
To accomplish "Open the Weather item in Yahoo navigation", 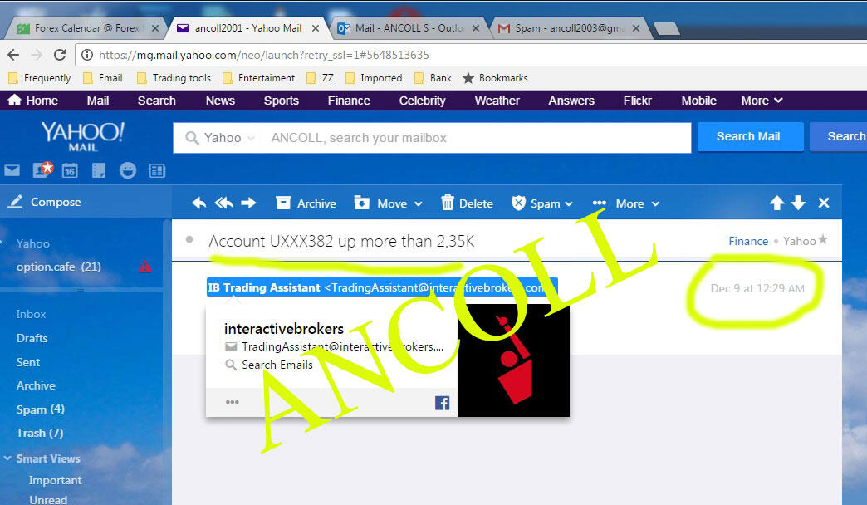I will (x=497, y=101).
